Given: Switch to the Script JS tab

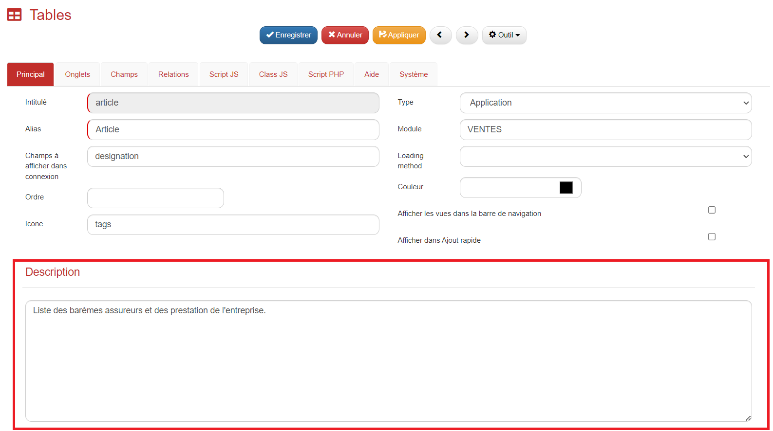Looking at the screenshot, I should pos(224,74).
